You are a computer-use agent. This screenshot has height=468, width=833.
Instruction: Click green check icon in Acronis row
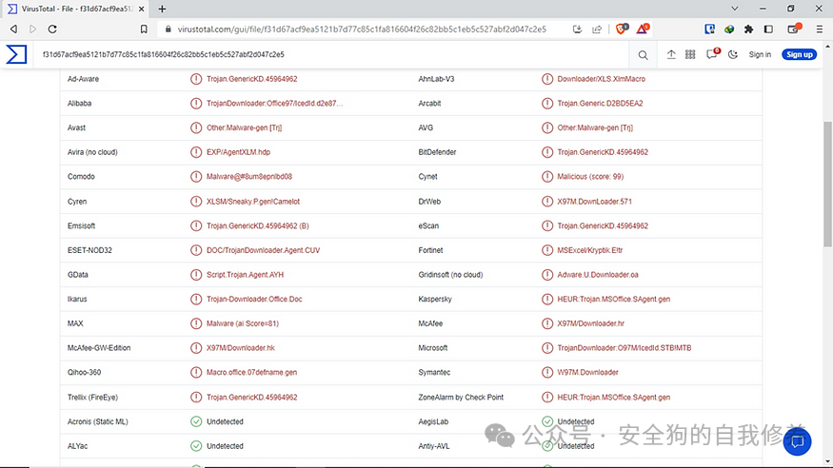[x=196, y=421]
